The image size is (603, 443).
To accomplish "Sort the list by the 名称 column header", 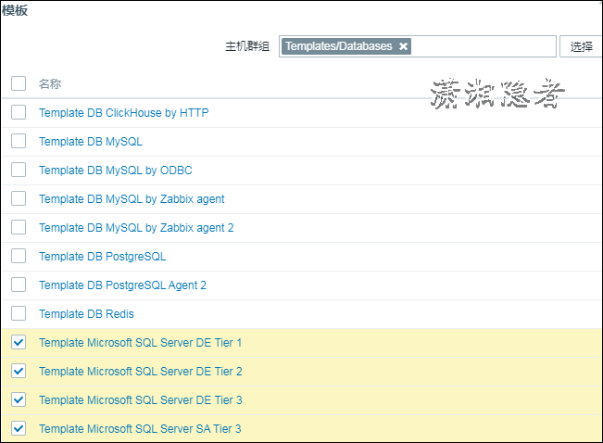I will 50,83.
